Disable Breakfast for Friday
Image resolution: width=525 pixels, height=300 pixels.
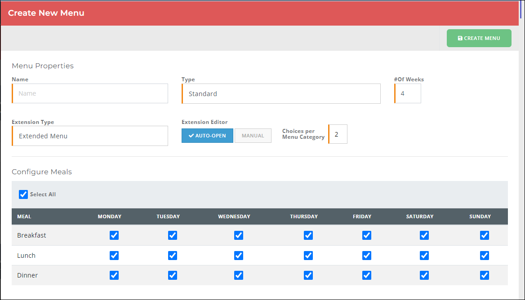click(367, 235)
